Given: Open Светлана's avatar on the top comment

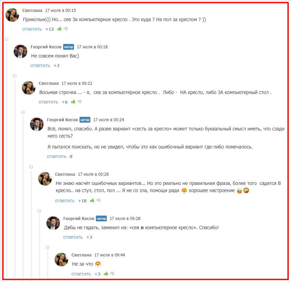Looking at the screenshot, I should tap(12, 15).
